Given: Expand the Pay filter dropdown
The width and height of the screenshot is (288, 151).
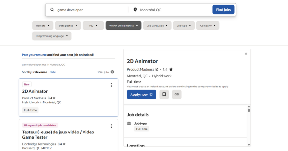Looking at the screenshot, I should 93,26.
